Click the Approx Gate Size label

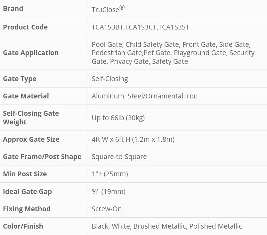[31, 139]
